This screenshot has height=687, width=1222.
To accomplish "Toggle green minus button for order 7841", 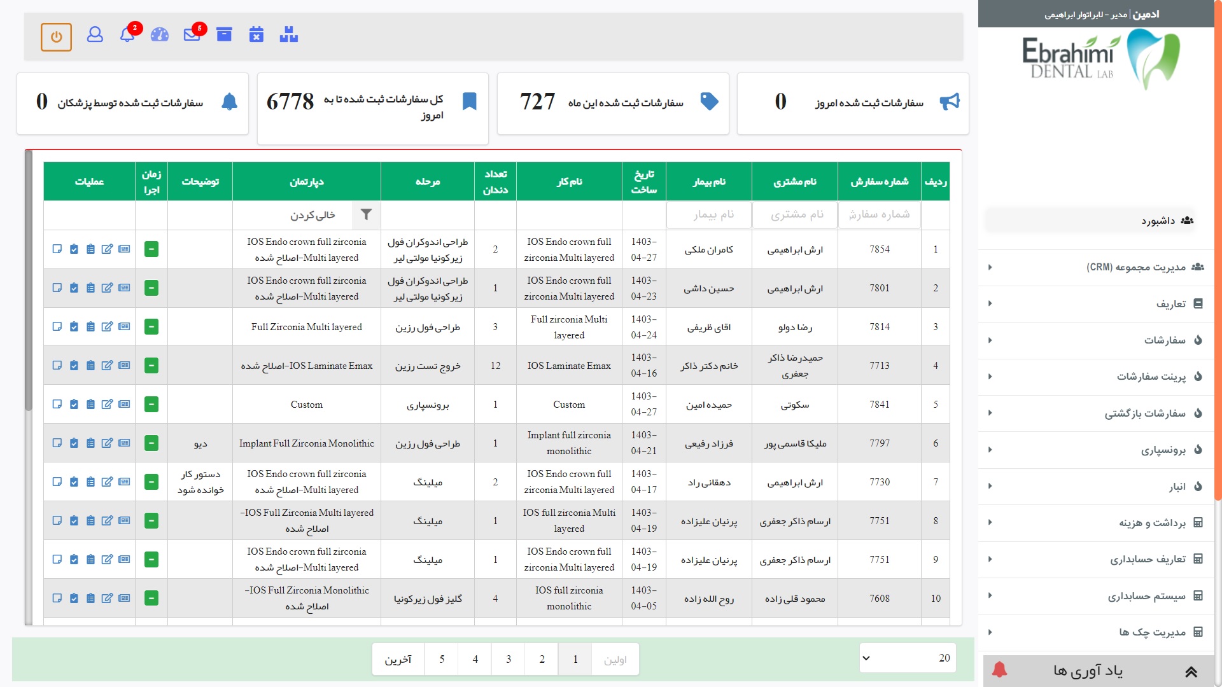I will coord(151,405).
